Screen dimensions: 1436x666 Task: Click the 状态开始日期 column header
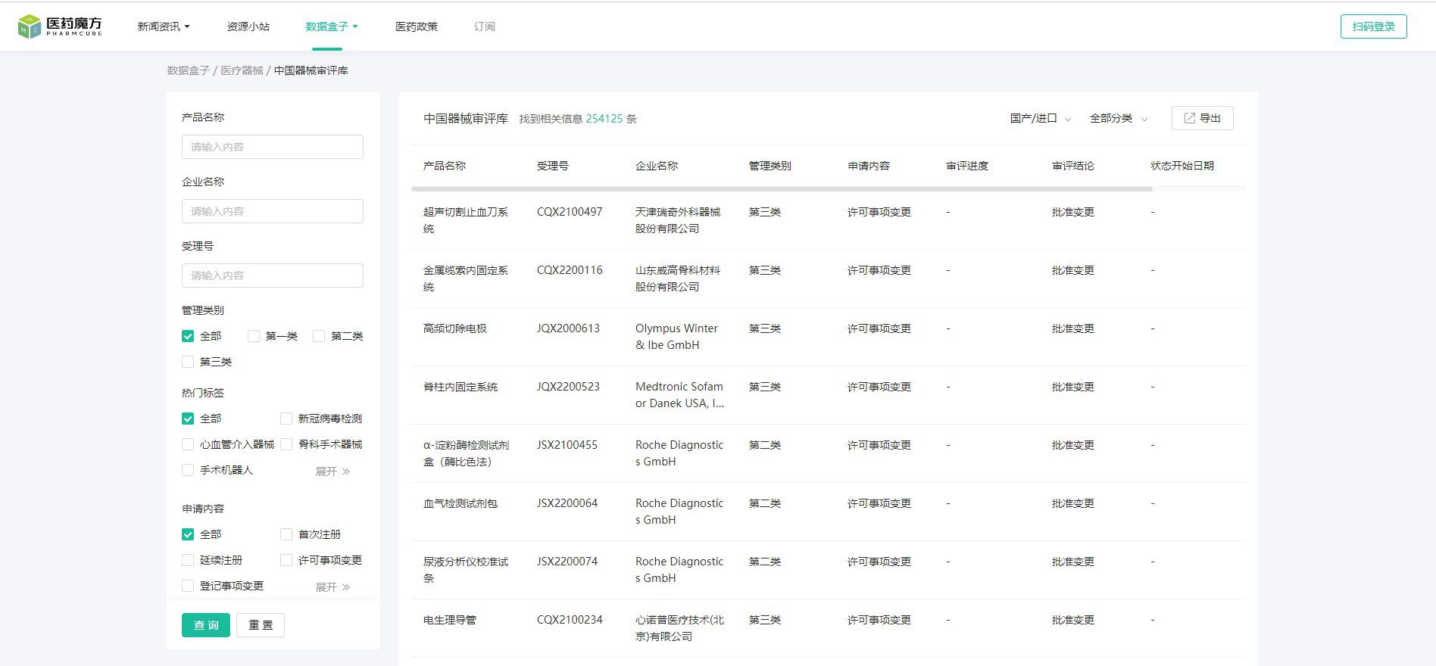pyautogui.click(x=1182, y=166)
